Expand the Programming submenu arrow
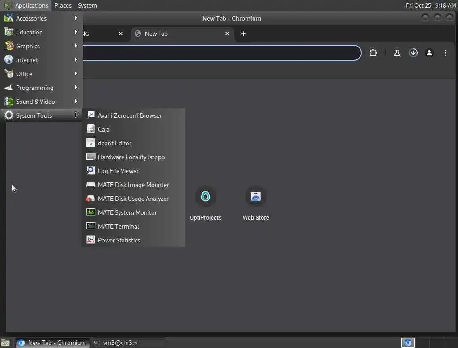Screen dimensions: 458x348 (x=76, y=87)
